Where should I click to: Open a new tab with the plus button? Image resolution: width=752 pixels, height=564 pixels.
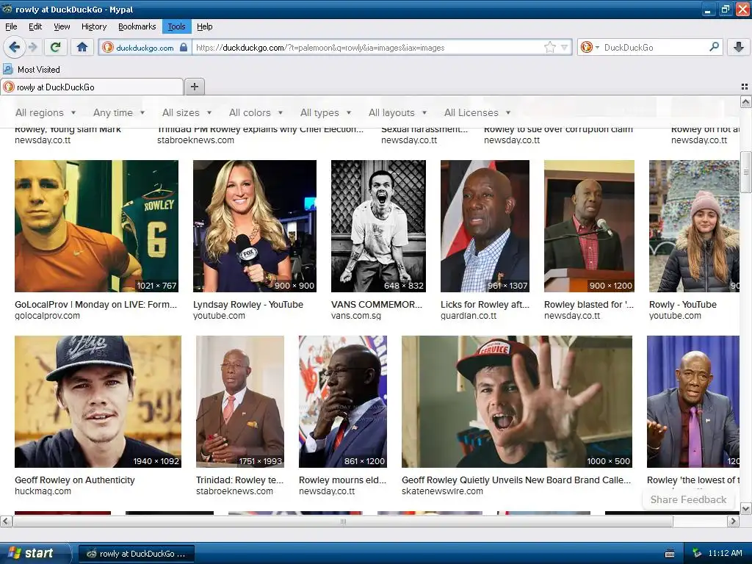(194, 87)
